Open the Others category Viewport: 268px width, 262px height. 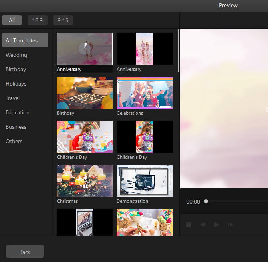coord(14,141)
